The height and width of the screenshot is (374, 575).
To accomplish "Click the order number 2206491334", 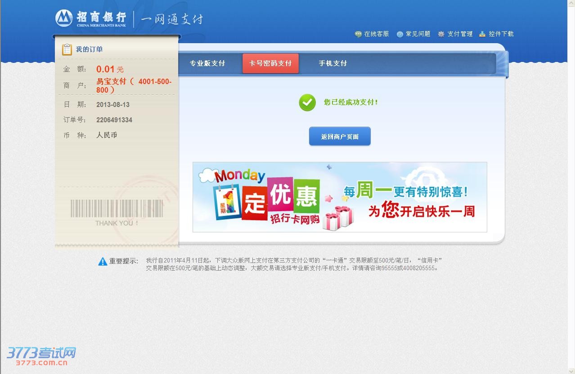I will (x=114, y=120).
